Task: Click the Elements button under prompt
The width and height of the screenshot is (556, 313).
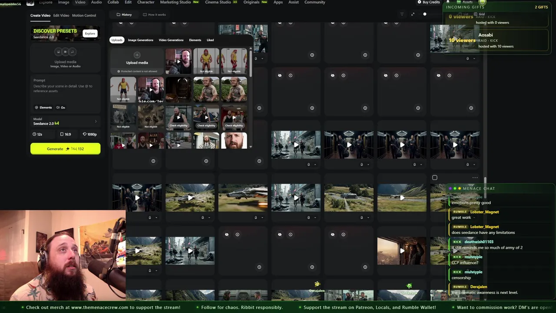Action: click(43, 107)
